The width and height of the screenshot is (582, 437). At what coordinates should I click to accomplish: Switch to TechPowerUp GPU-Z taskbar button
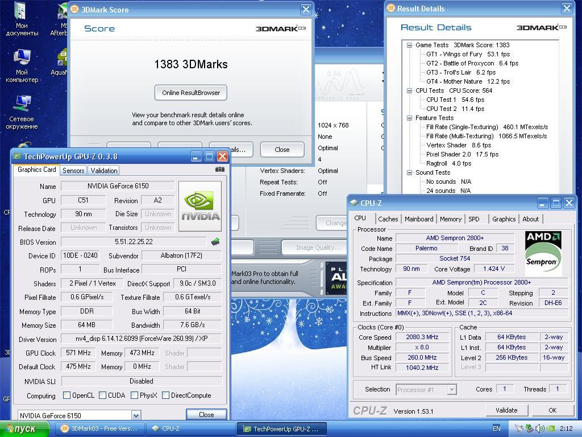click(x=282, y=428)
